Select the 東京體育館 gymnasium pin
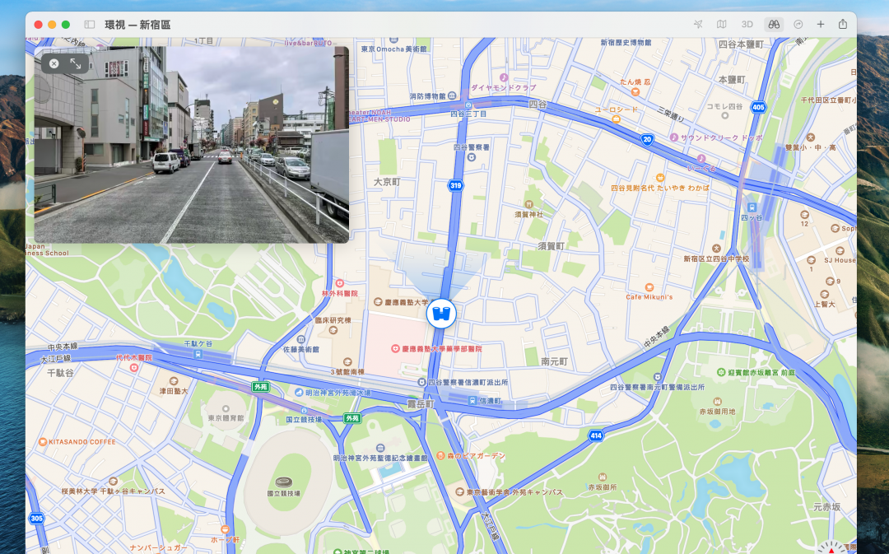Viewport: 889px width, 554px height. click(226, 408)
